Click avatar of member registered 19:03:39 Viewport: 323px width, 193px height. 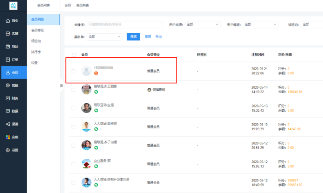(87, 127)
